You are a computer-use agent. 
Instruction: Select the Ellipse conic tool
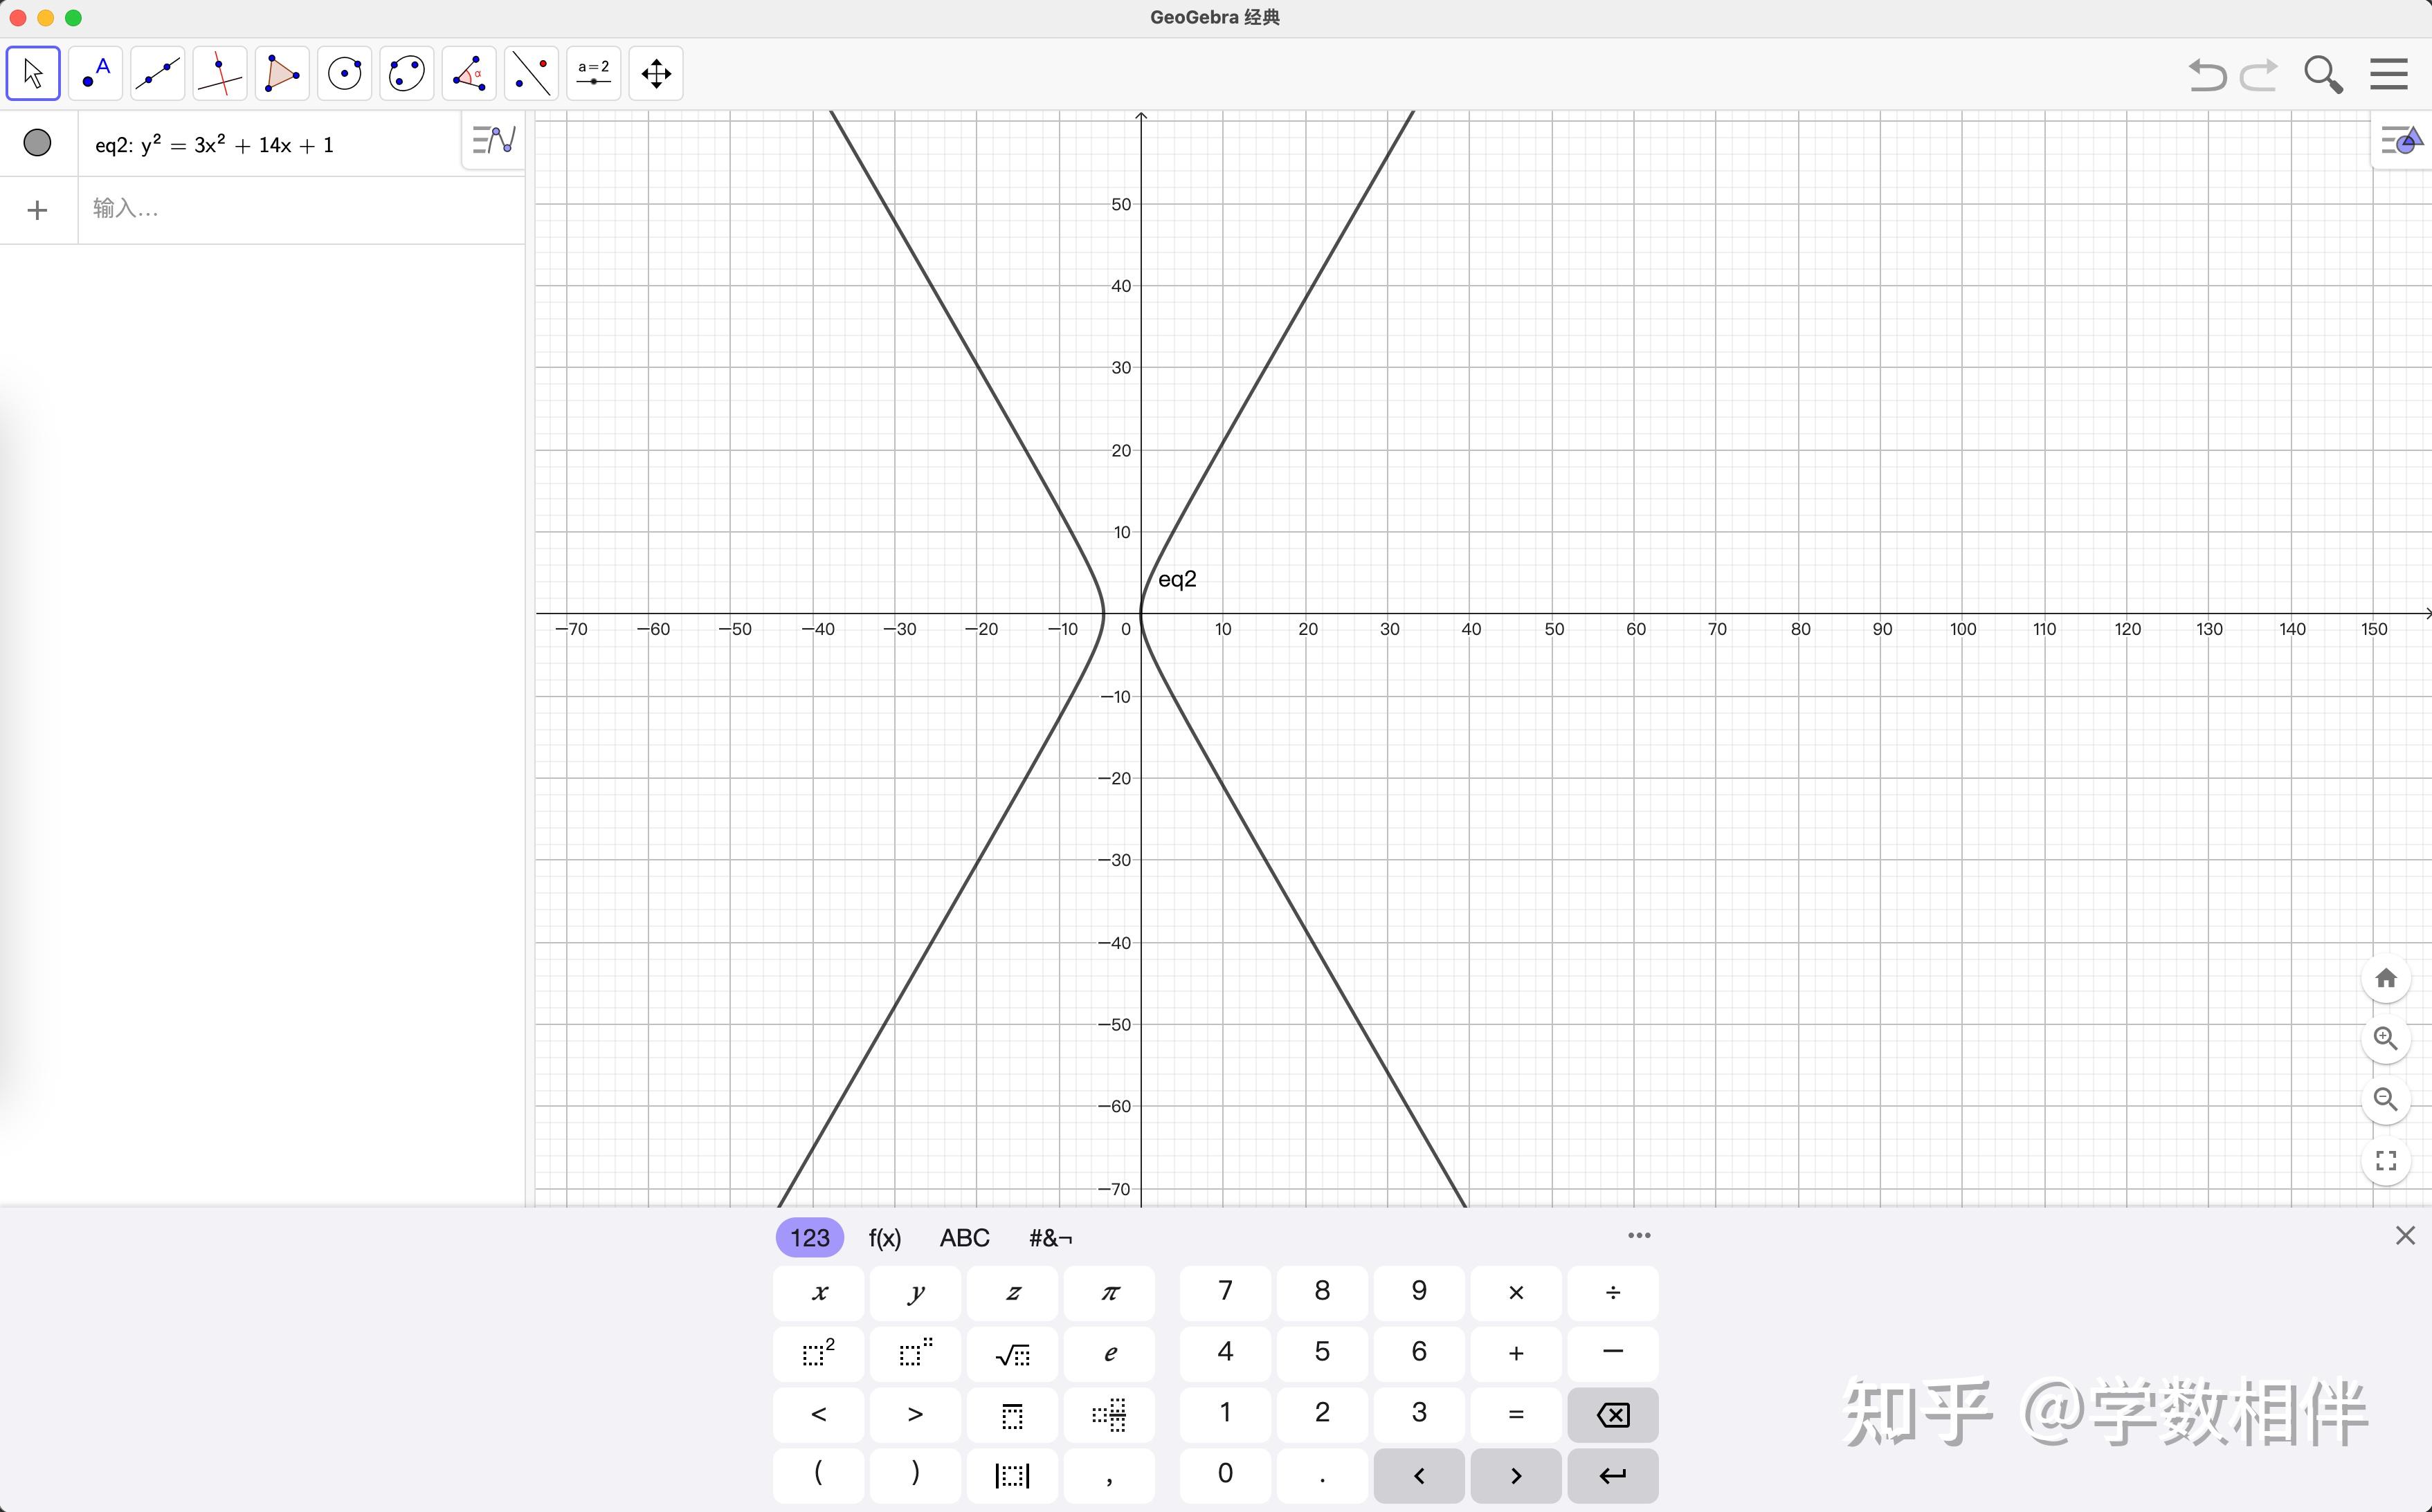point(406,73)
